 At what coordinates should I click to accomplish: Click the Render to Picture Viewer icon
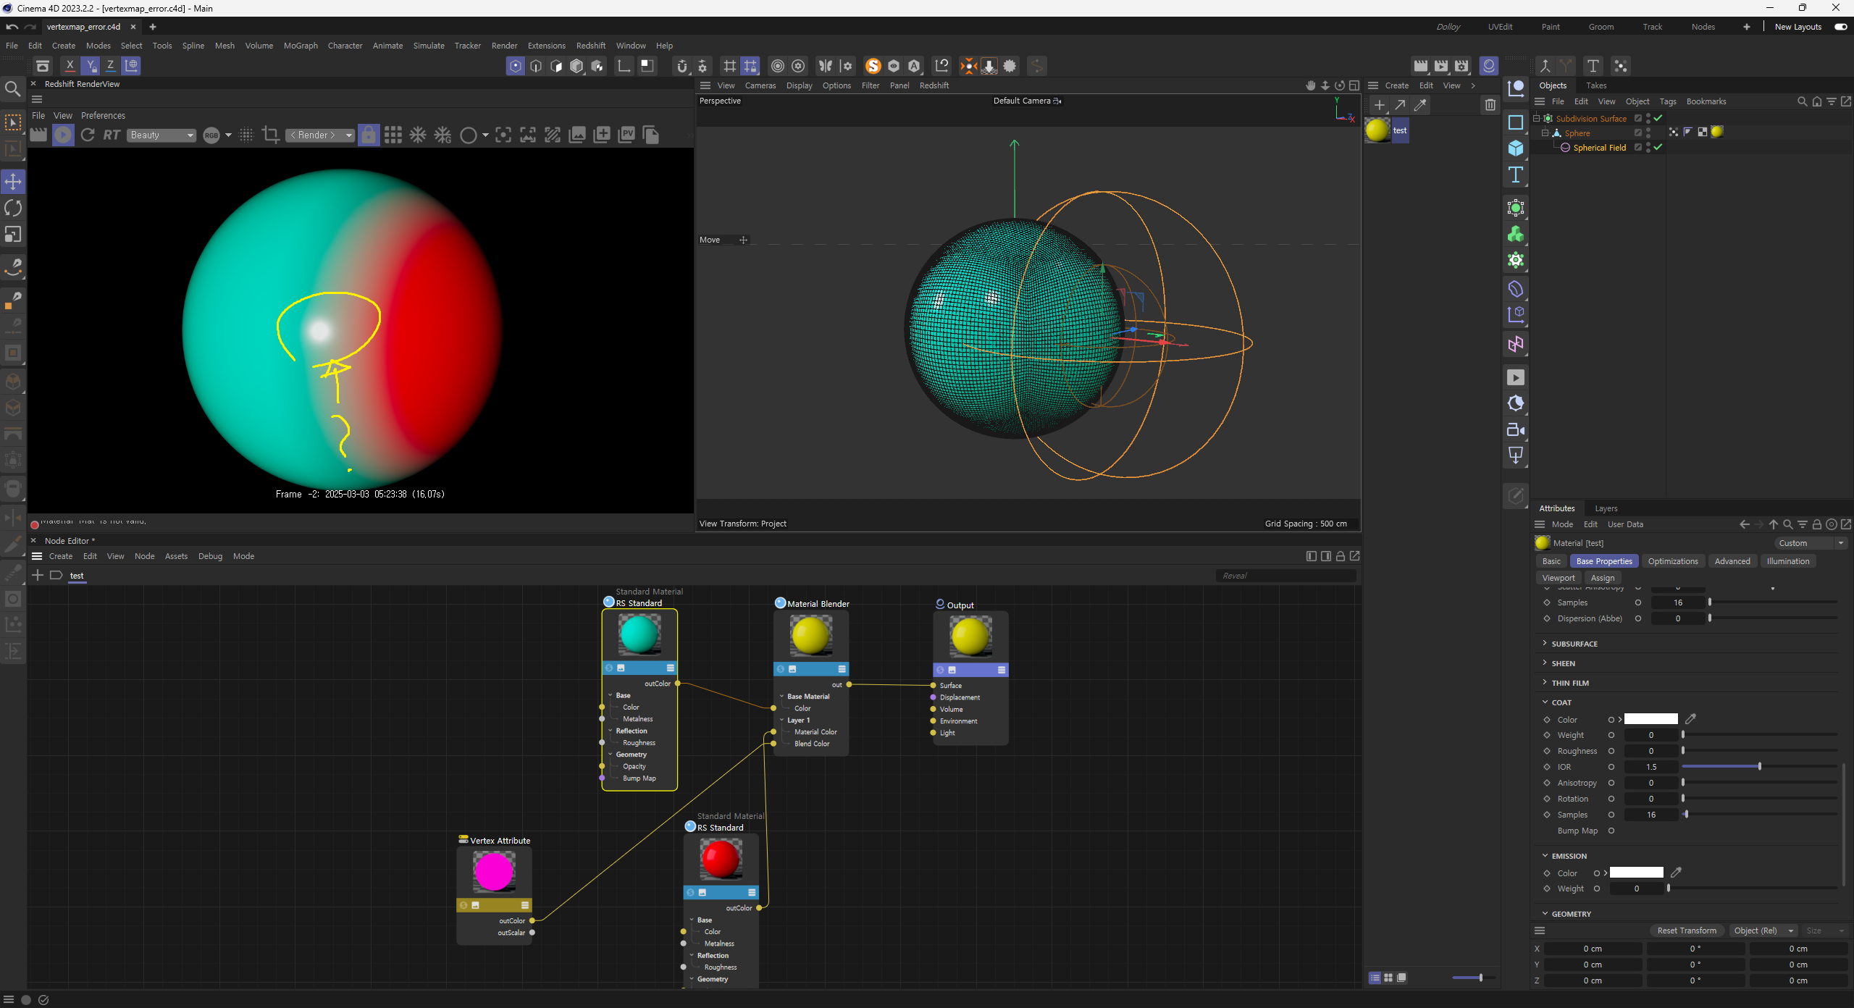tap(1441, 66)
